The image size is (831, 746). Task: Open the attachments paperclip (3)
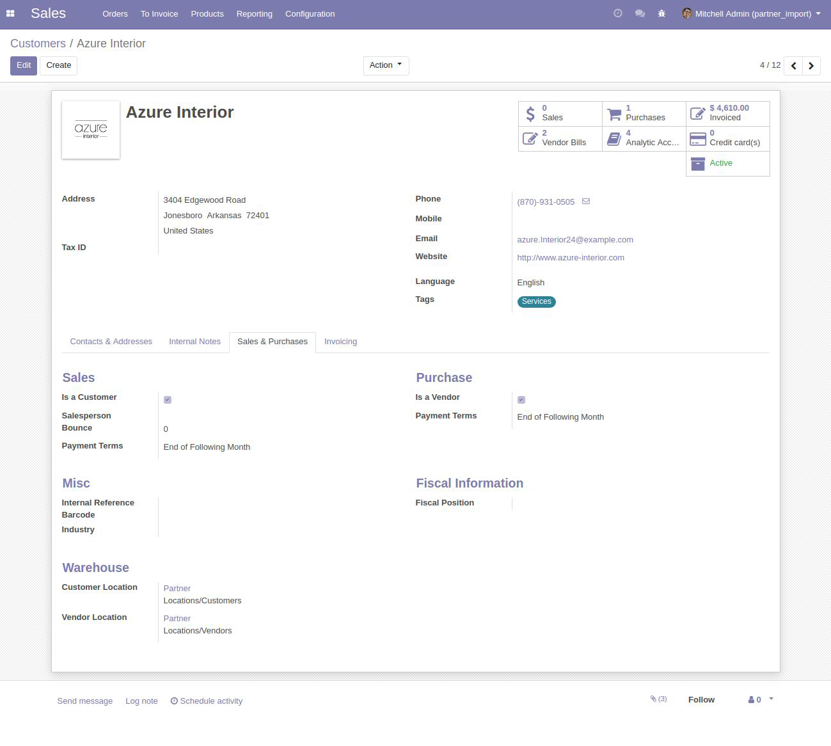point(658,699)
